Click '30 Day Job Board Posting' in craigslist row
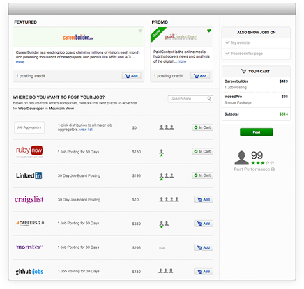Screen dimensions: 304x289 click(x=79, y=200)
